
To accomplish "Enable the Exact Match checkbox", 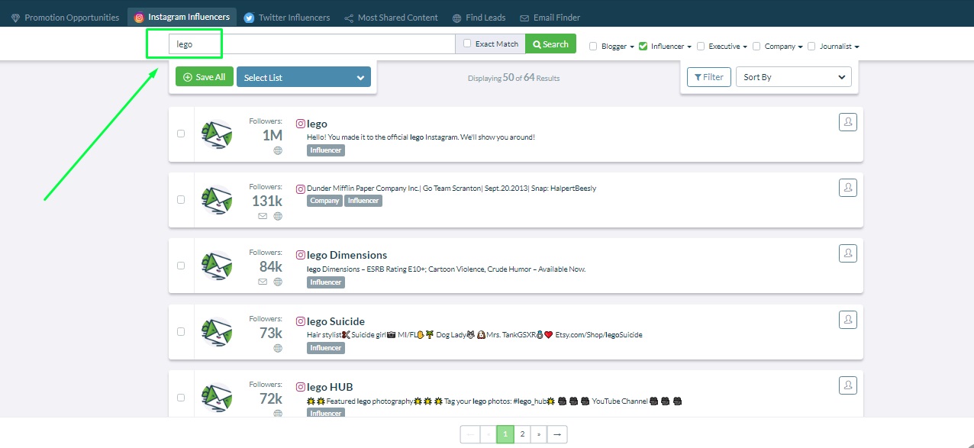I will 467,44.
